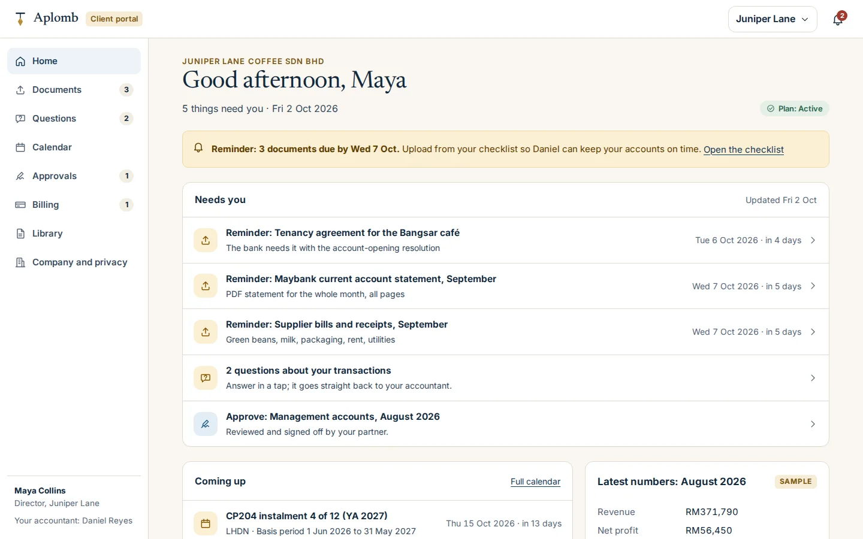Click the bell icon in reminder banner
Image resolution: width=863 pixels, height=539 pixels.
coord(198,148)
